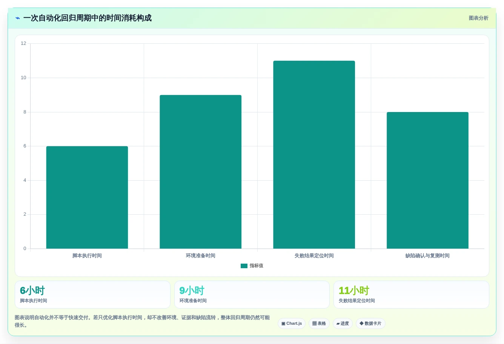Viewport: 504px width, 344px height.
Task: Click the y-axis value 6
Action: (25, 146)
